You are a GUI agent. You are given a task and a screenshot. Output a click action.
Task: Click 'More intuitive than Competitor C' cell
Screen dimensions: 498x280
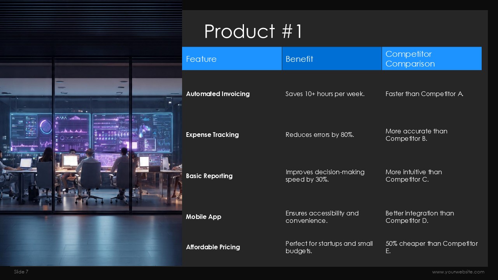pyautogui.click(x=414, y=176)
